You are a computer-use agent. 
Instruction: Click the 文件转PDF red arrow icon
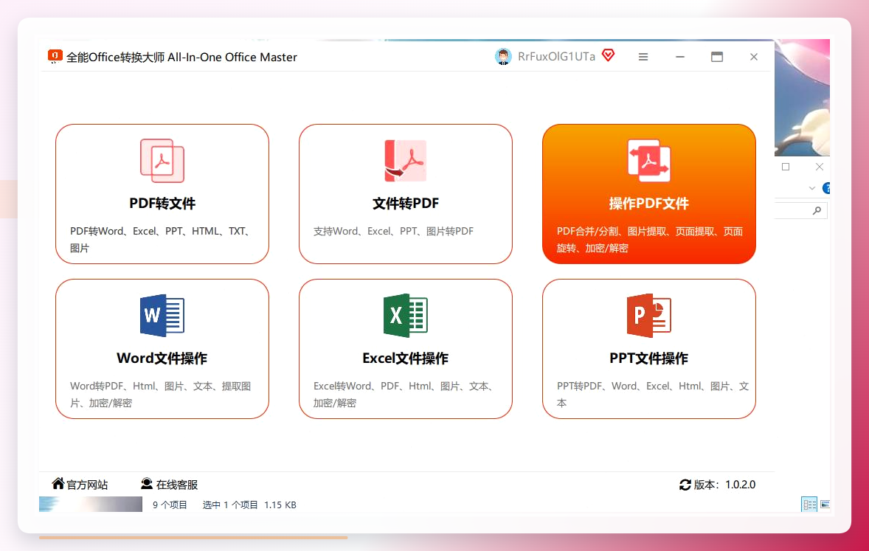[405, 161]
